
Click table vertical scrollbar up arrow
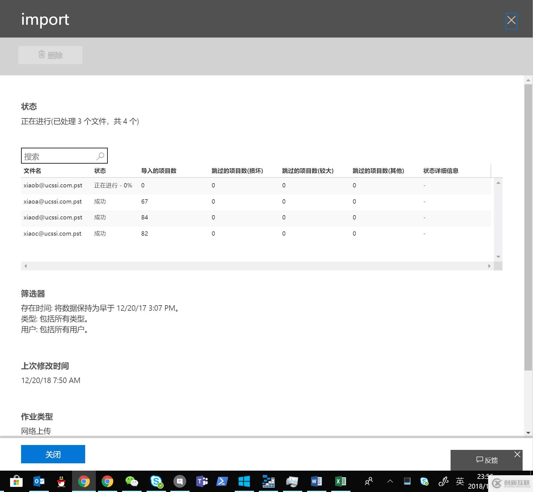498,183
